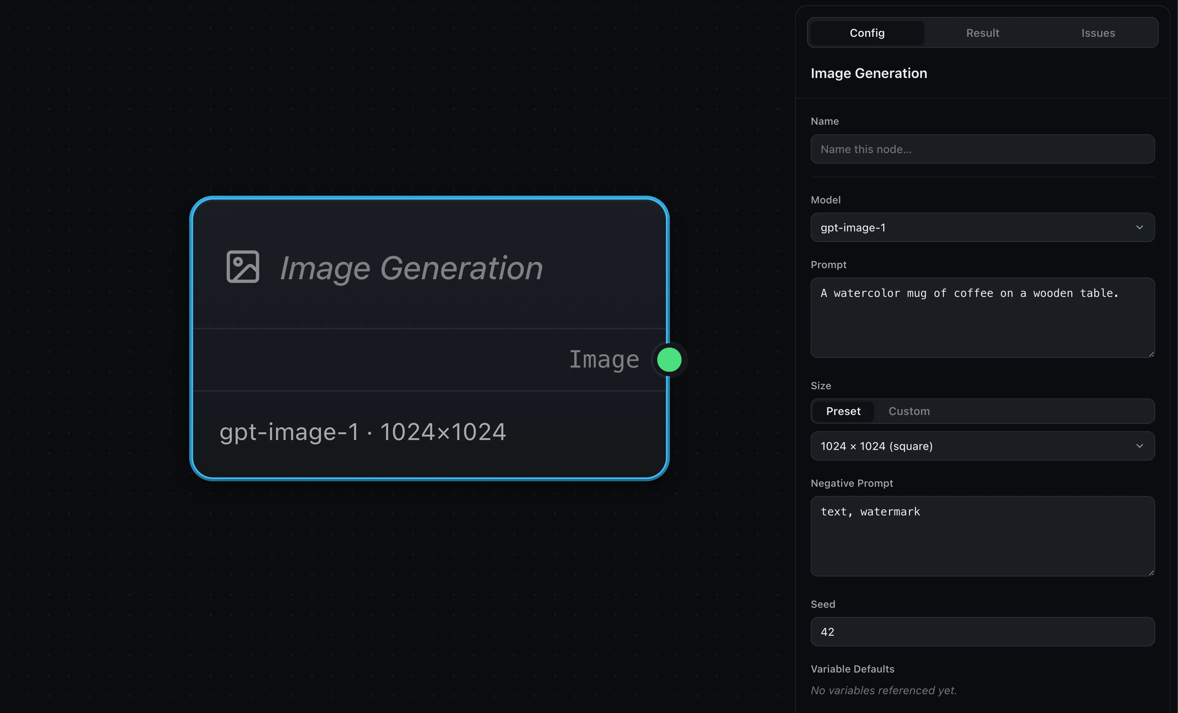Click the green Image output port
This screenshot has height=713, width=1178.
coord(669,359)
